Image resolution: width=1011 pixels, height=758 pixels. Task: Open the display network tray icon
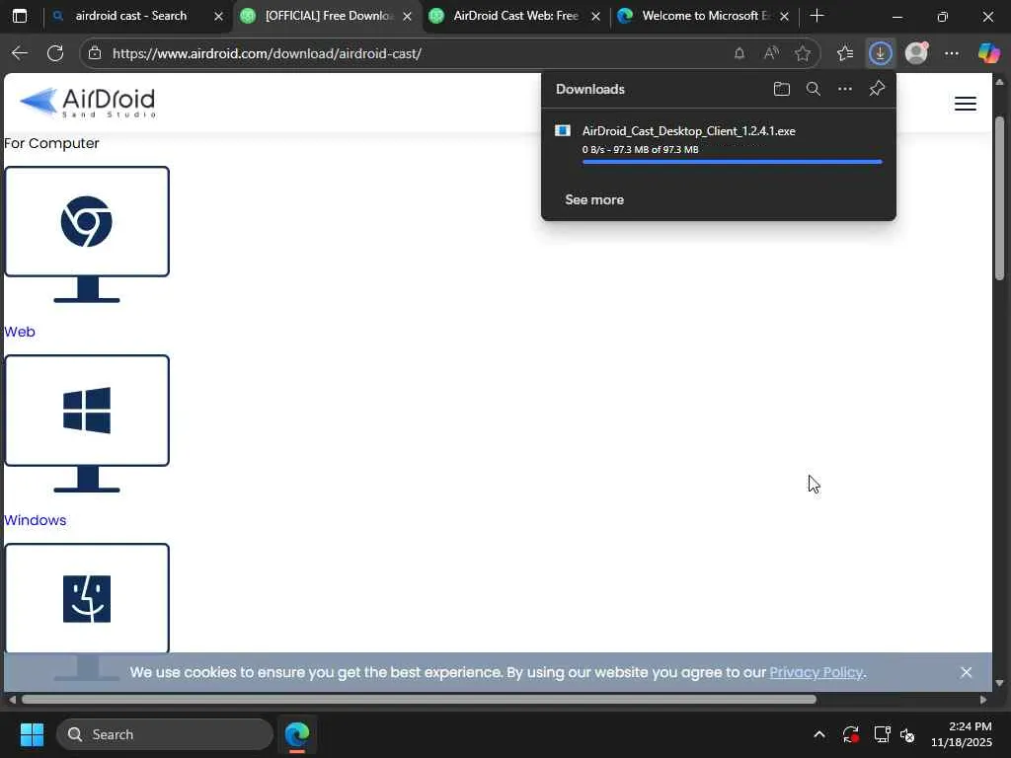click(x=882, y=734)
